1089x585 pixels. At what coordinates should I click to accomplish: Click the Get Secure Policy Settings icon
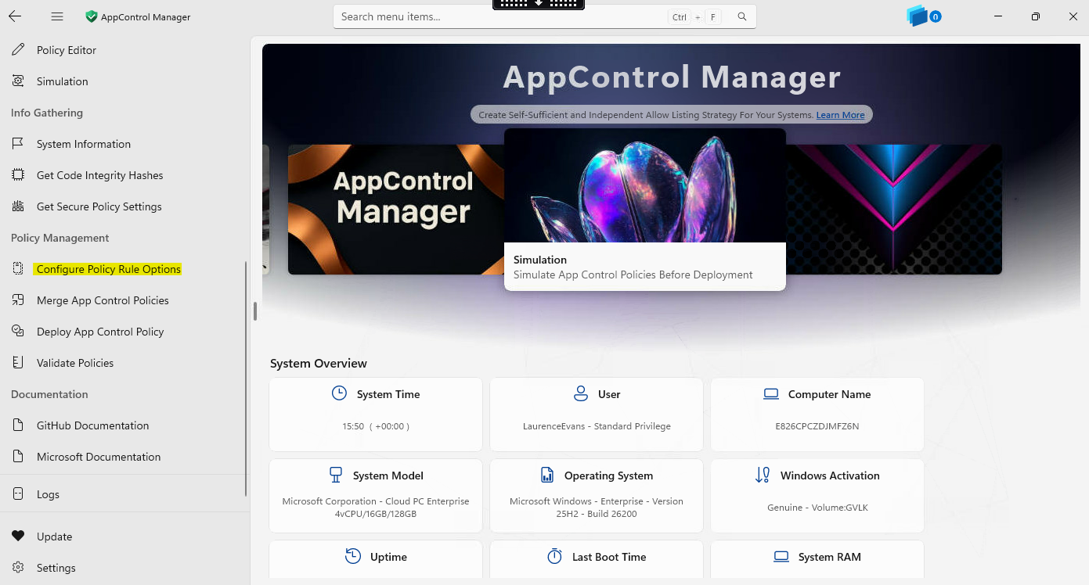(x=18, y=206)
